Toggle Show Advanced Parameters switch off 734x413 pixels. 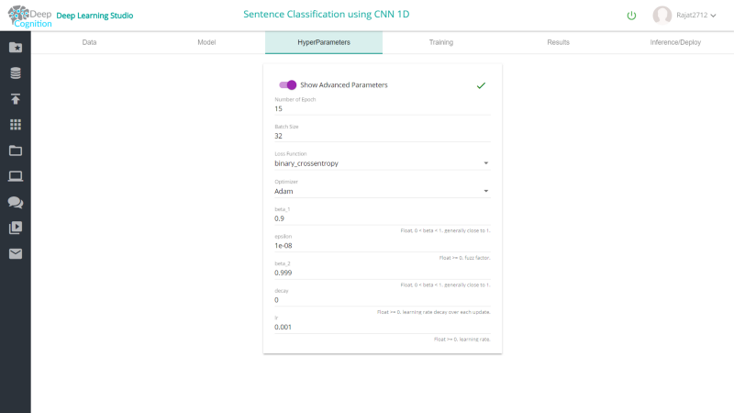pos(287,84)
